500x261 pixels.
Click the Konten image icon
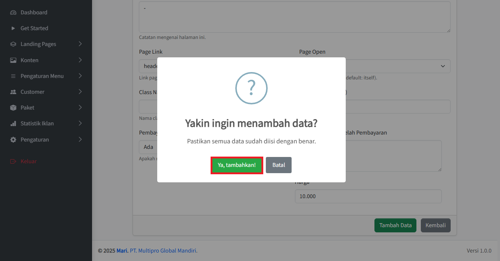click(x=13, y=60)
